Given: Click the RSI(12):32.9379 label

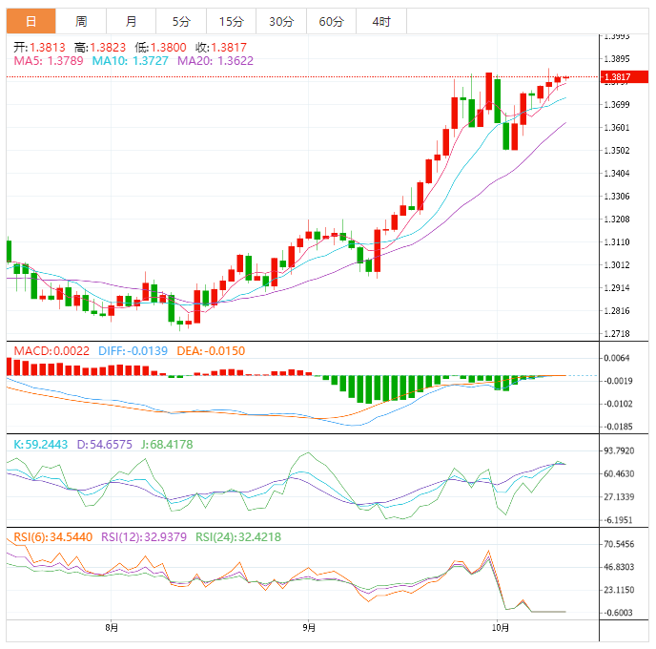Looking at the screenshot, I should [144, 536].
